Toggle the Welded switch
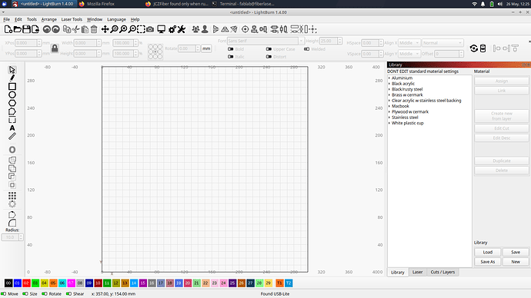Image resolution: width=531 pixels, height=298 pixels. 306,49
